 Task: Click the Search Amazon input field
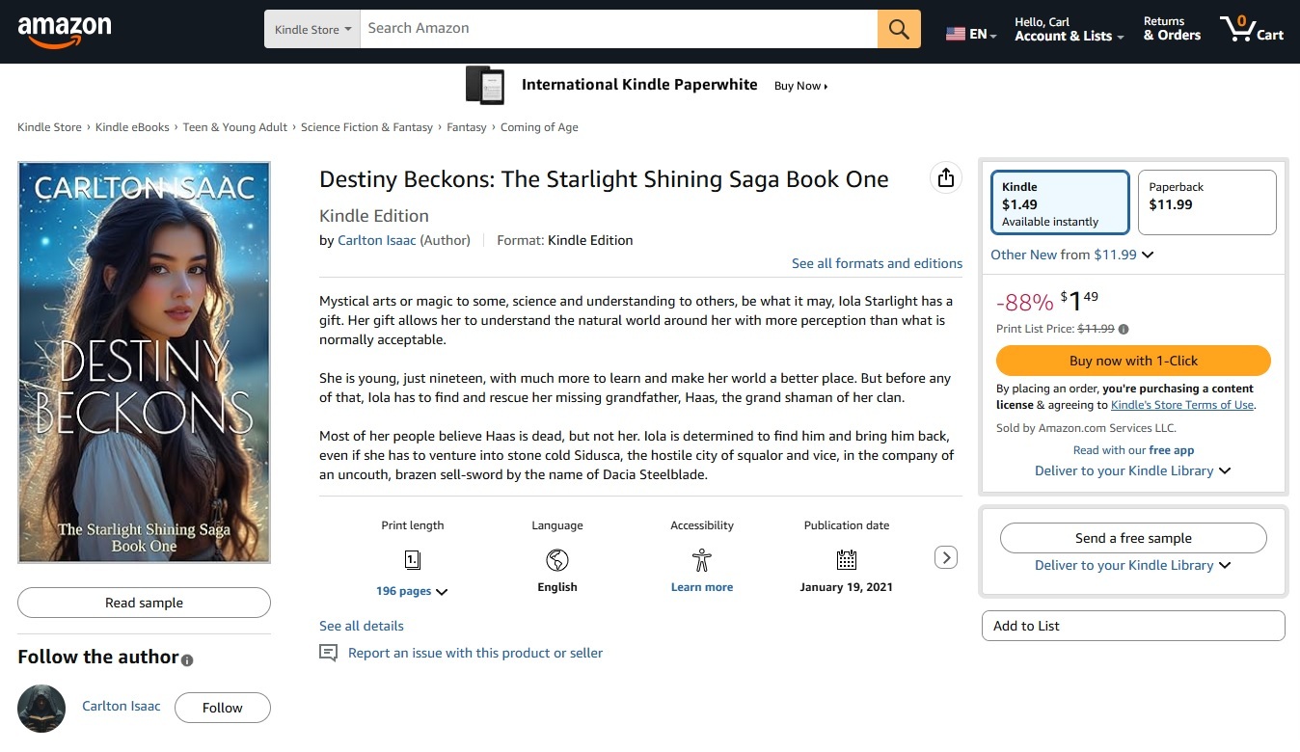tap(617, 29)
